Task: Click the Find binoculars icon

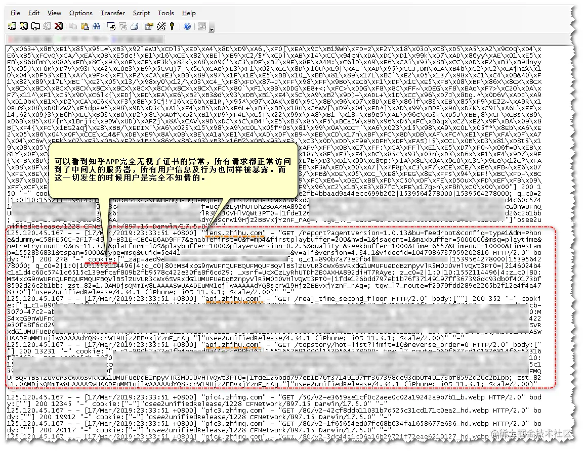Action: pyautogui.click(x=97, y=26)
